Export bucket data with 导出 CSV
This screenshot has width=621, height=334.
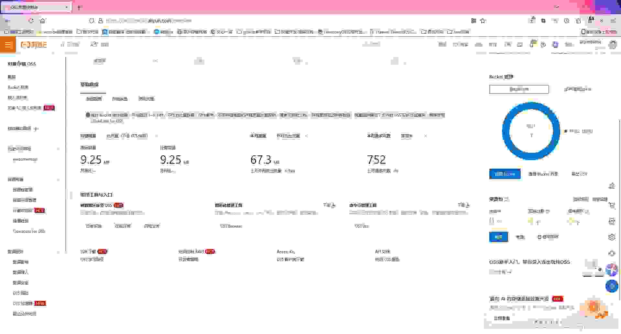579,174
